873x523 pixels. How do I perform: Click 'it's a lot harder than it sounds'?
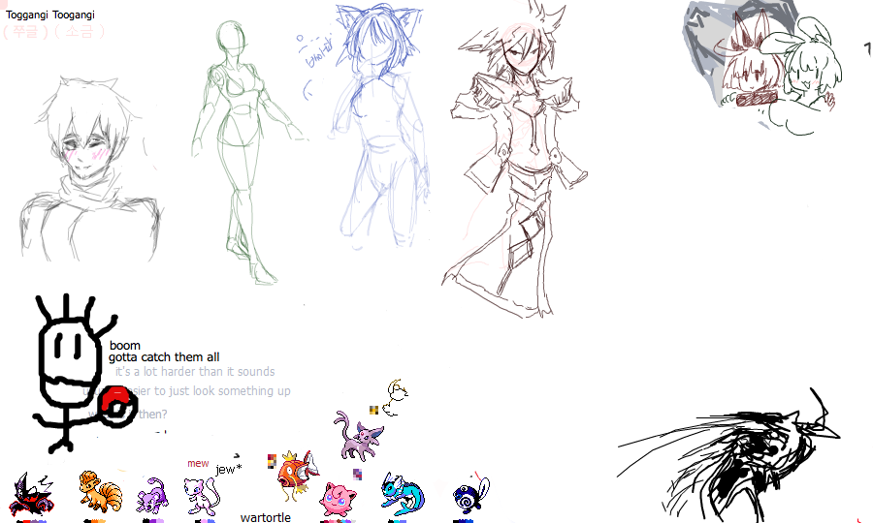pos(195,371)
